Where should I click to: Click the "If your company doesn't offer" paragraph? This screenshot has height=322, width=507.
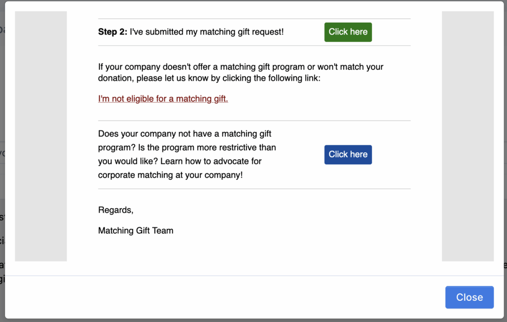(x=241, y=67)
